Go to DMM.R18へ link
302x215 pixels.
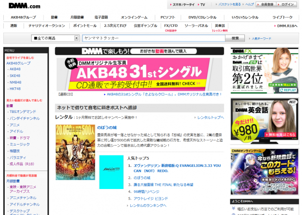coord(287,26)
